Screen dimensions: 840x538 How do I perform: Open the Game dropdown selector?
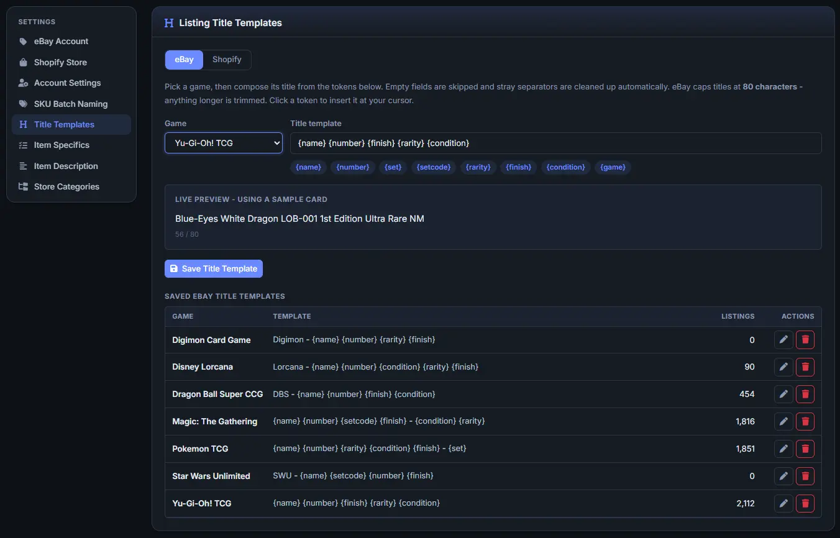(224, 143)
